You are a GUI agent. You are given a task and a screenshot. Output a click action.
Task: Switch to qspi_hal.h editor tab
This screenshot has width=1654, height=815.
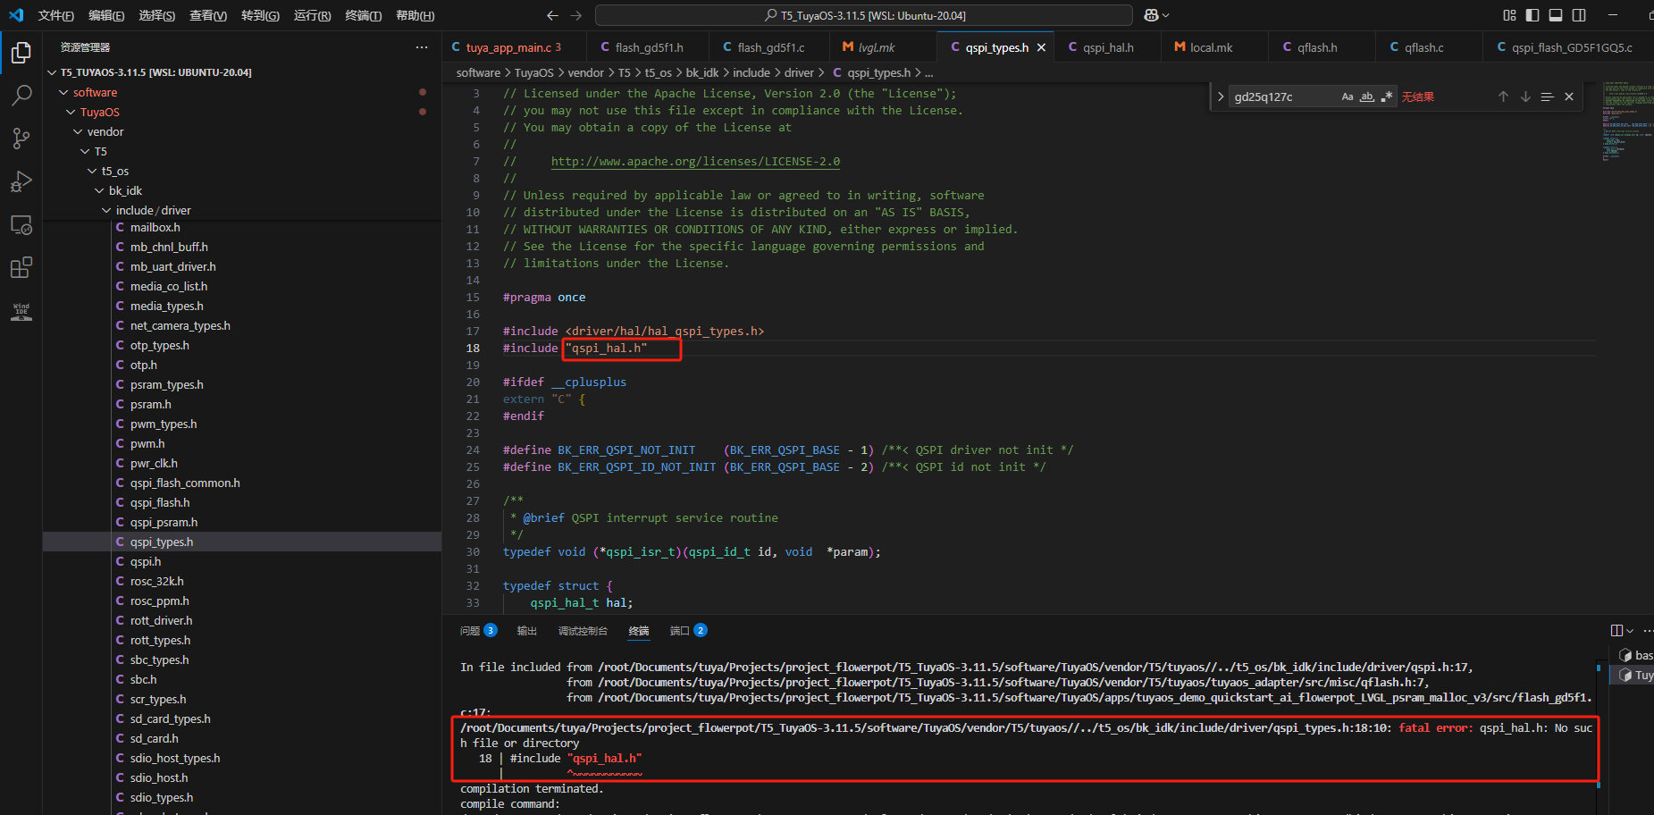[x=1108, y=47]
